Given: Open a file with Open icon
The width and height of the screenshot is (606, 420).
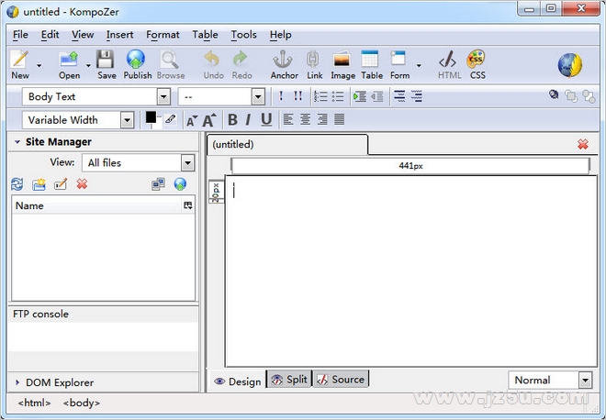Looking at the screenshot, I should 69,64.
